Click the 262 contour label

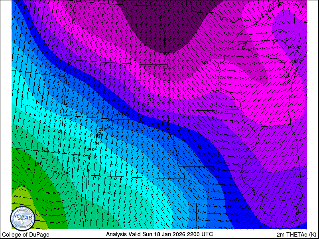coord(181,66)
